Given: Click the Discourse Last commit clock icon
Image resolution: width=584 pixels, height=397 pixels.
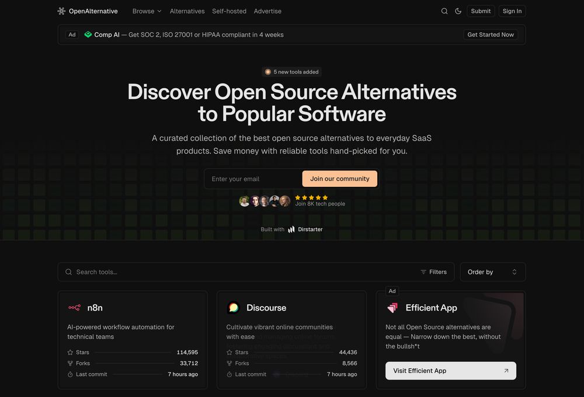Looking at the screenshot, I should click(x=230, y=374).
